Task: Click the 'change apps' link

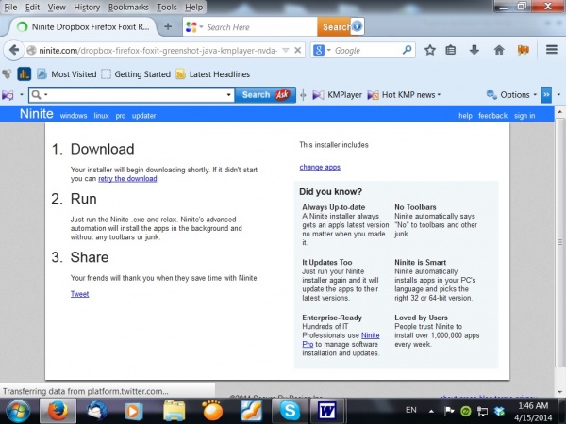Action: 320,167
